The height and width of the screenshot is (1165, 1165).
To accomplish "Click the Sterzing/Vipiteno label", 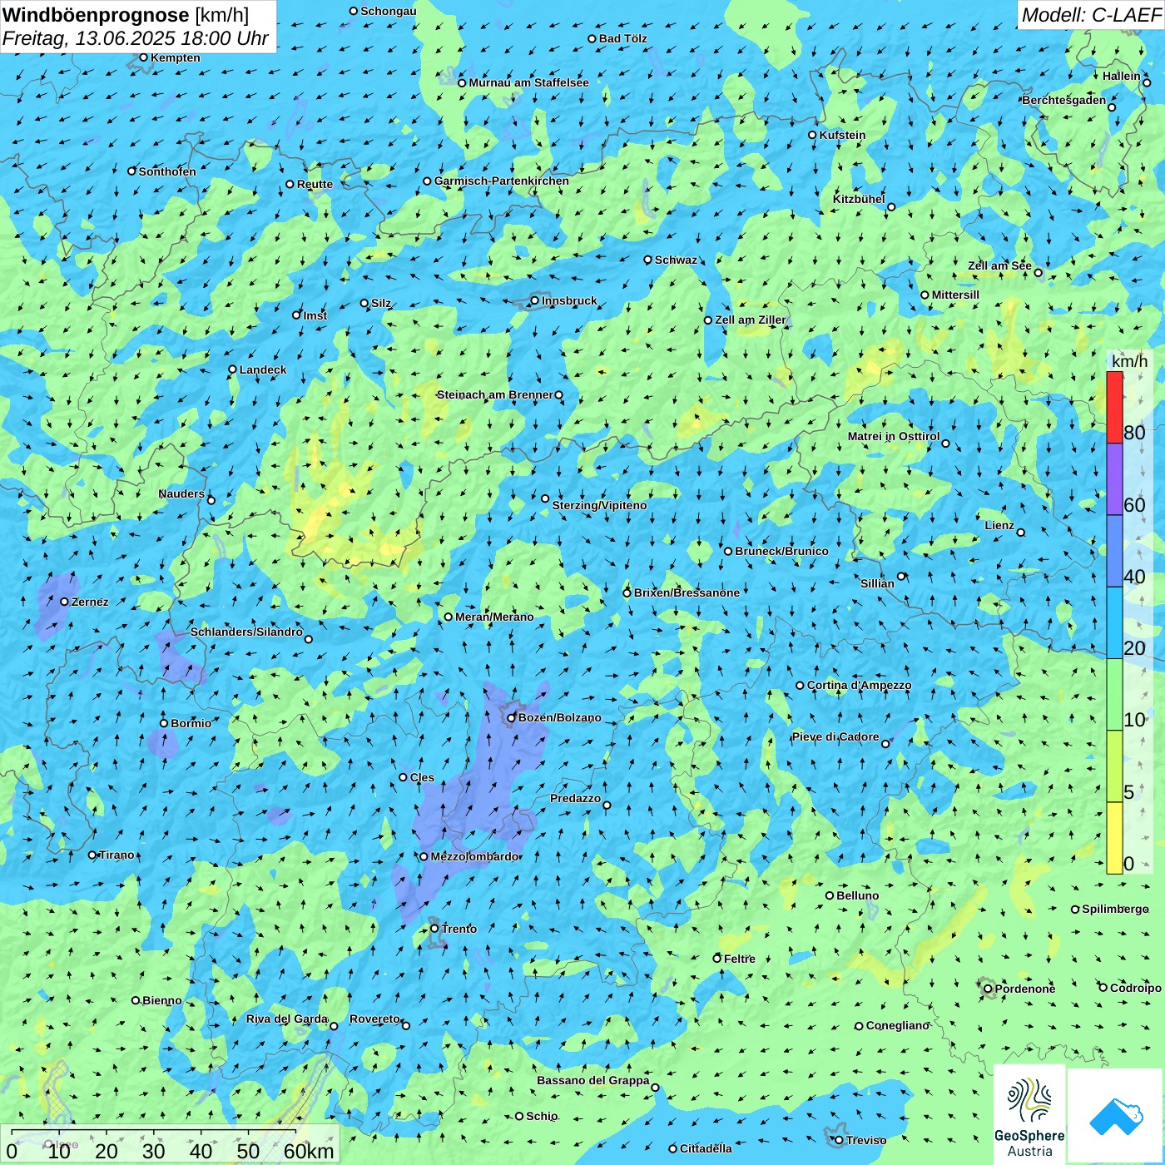I will pyautogui.click(x=599, y=505).
